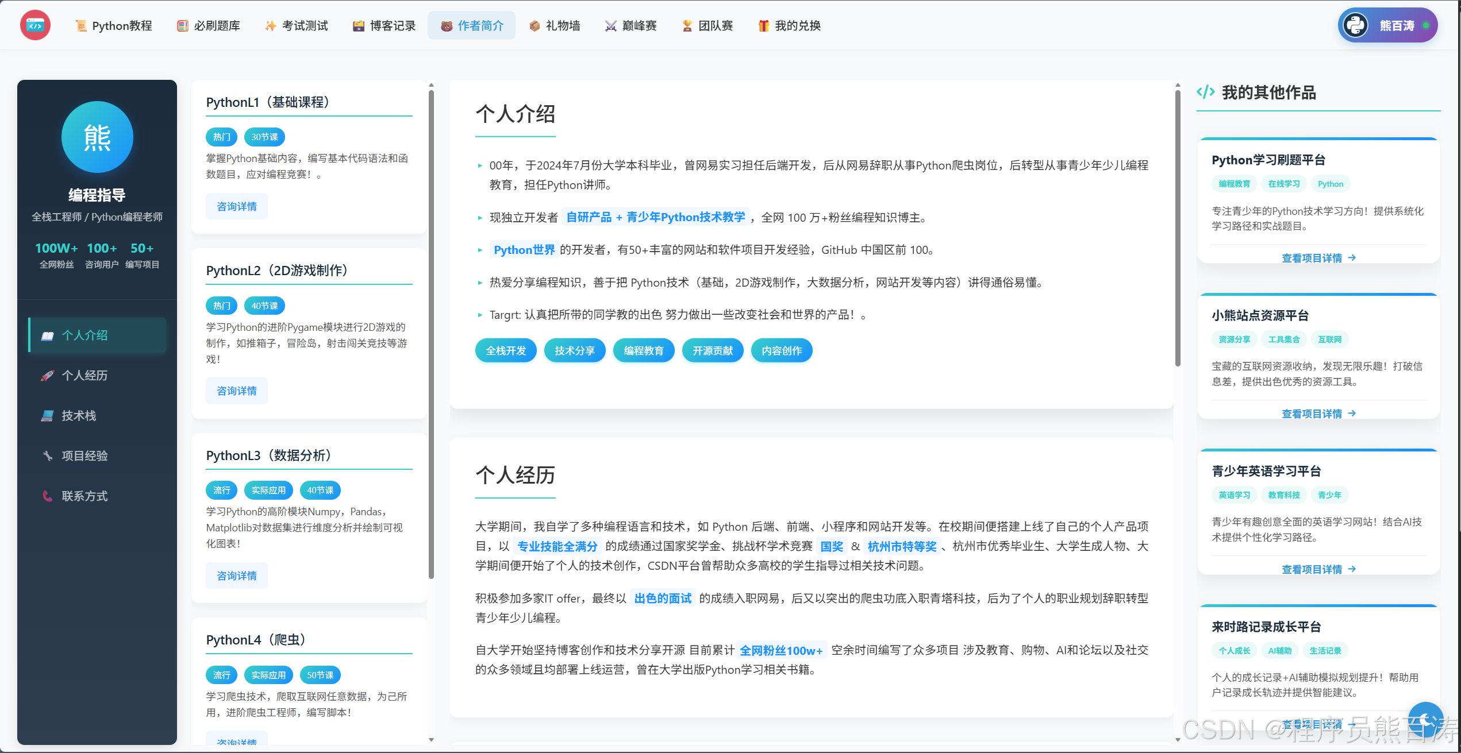The image size is (1461, 753).
Task: Select the 礼物墙 tab
Action: click(x=555, y=26)
